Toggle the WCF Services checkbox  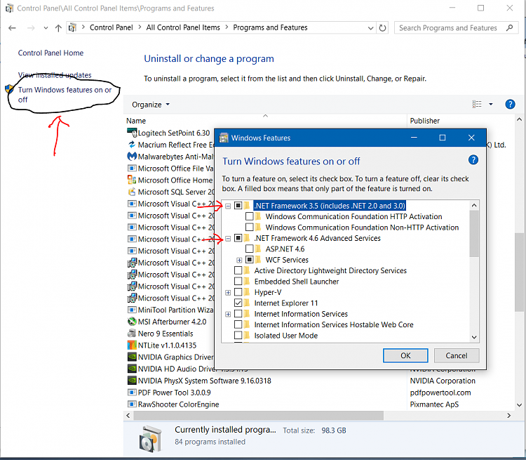(249, 260)
